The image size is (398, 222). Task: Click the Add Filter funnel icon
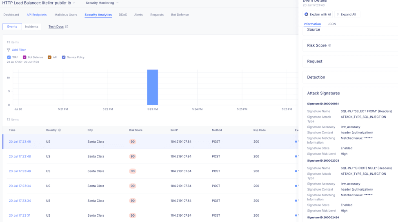(x=9, y=50)
